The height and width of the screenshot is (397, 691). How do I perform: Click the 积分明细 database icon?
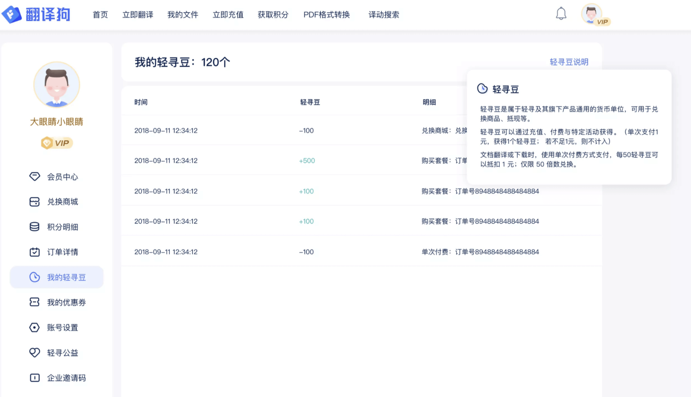click(x=34, y=227)
